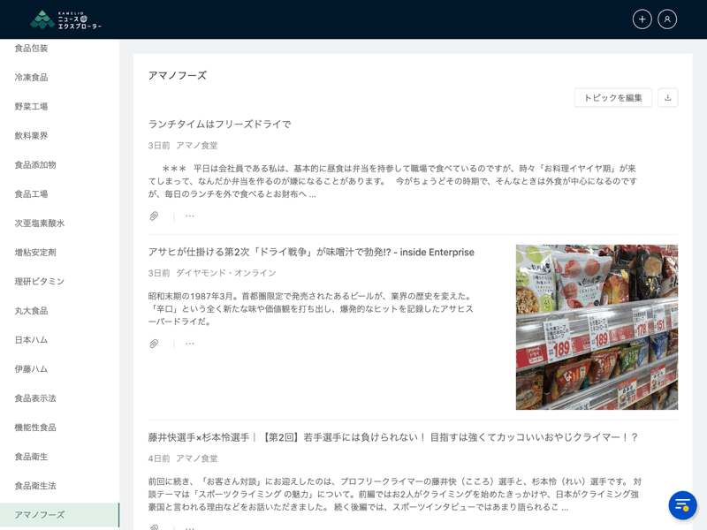Click source ダイヤモンド・オンライン
Viewport: 707px width, 530px height.
(226, 273)
